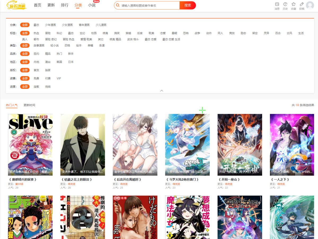Filter region by 日本

[x=71, y=62]
